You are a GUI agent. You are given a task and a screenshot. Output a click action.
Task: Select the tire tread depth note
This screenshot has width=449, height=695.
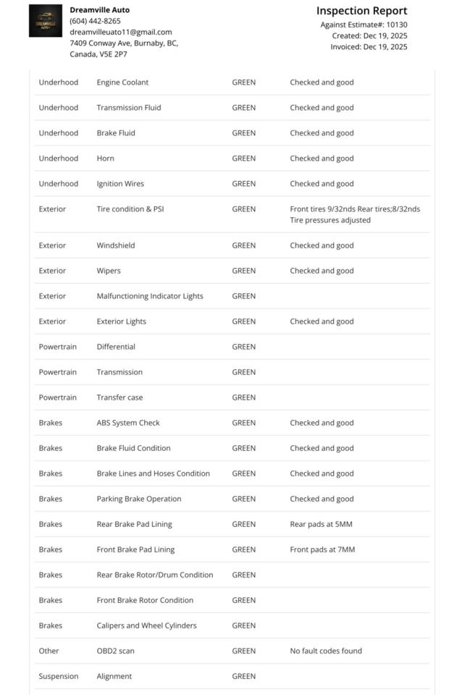(x=355, y=209)
